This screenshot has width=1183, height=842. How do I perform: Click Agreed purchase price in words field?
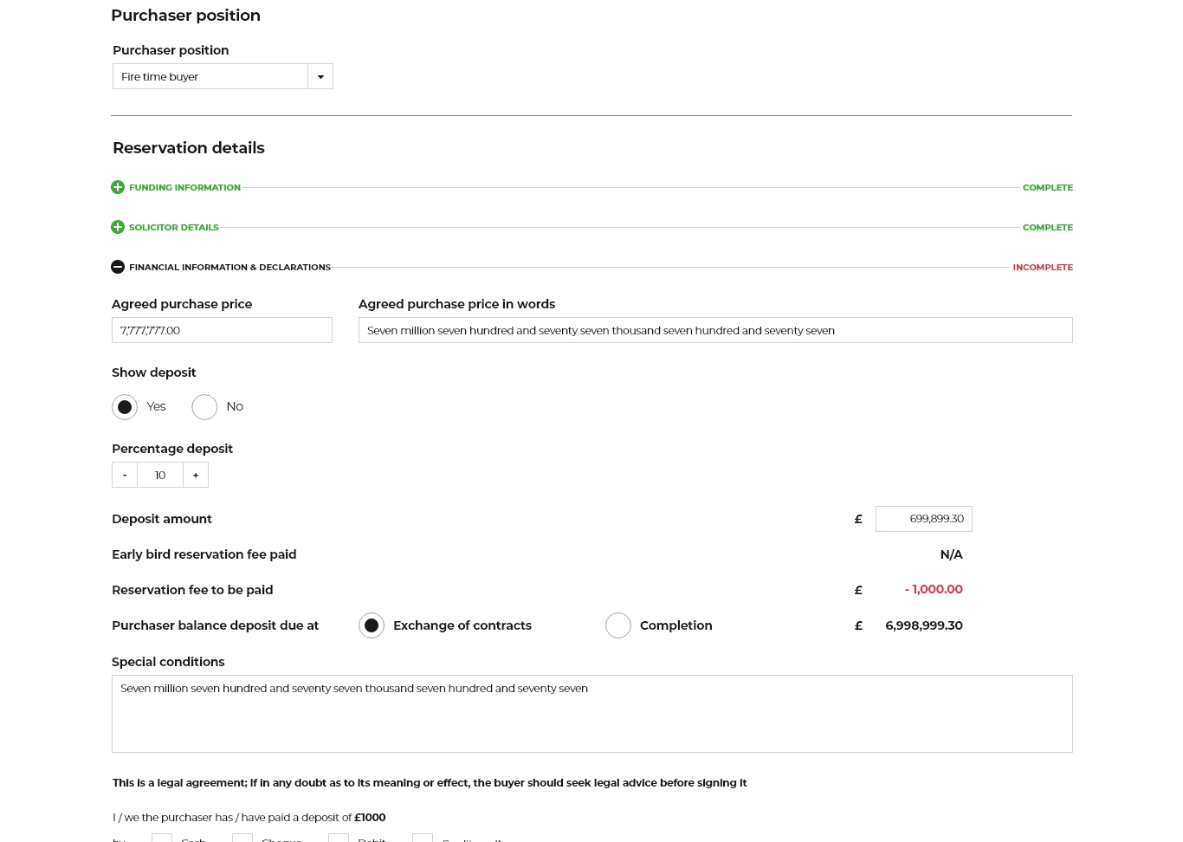pos(715,330)
